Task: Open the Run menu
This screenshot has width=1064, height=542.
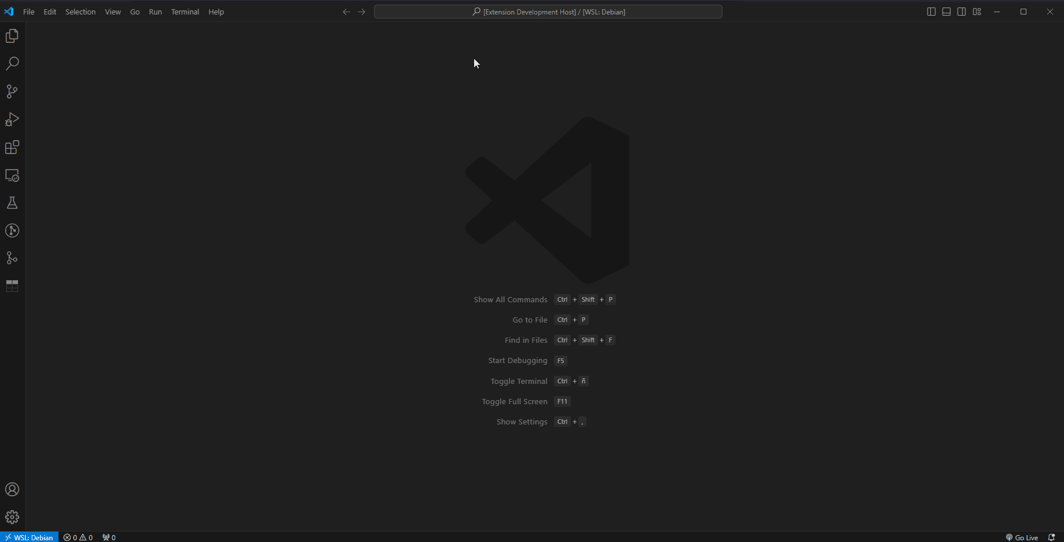Action: click(155, 12)
